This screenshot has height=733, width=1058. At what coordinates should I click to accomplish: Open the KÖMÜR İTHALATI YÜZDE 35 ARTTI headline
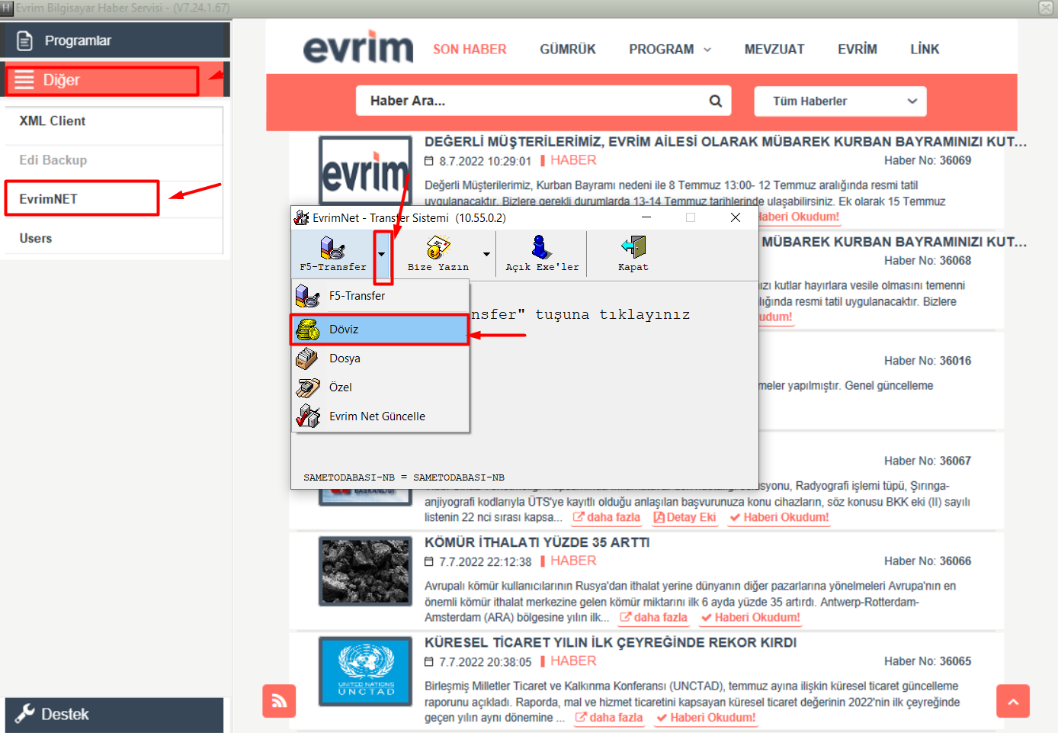coord(537,542)
